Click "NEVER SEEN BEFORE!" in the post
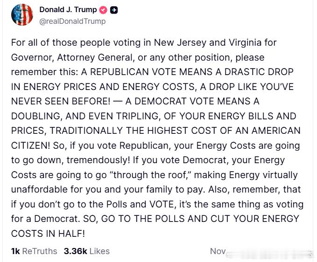Screen dimensions: 317x262 pos(61,101)
